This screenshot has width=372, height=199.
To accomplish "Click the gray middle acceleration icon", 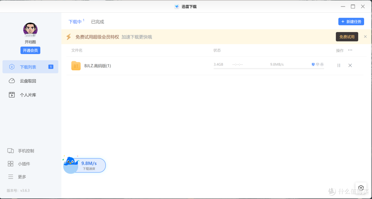I will point(318,64).
